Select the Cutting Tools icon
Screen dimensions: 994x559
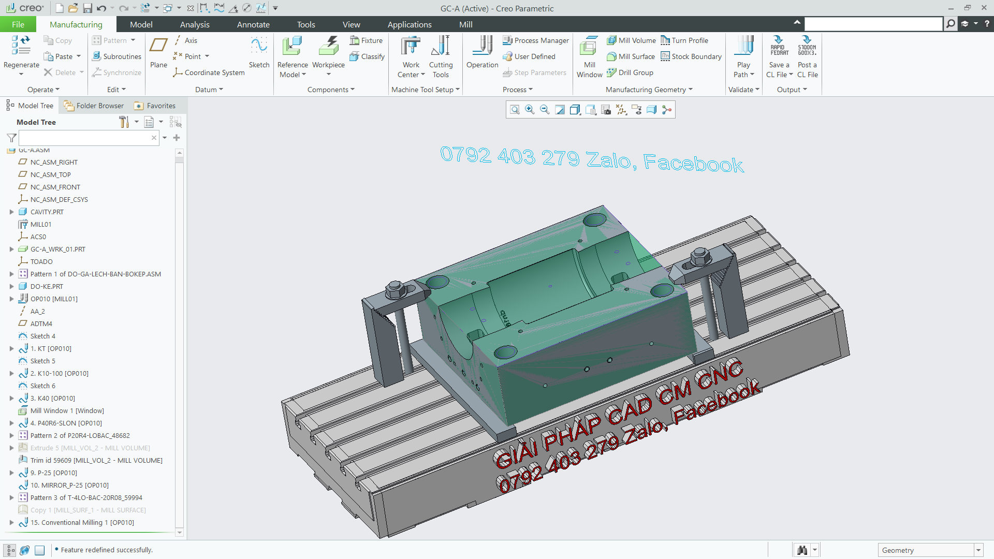click(x=441, y=46)
